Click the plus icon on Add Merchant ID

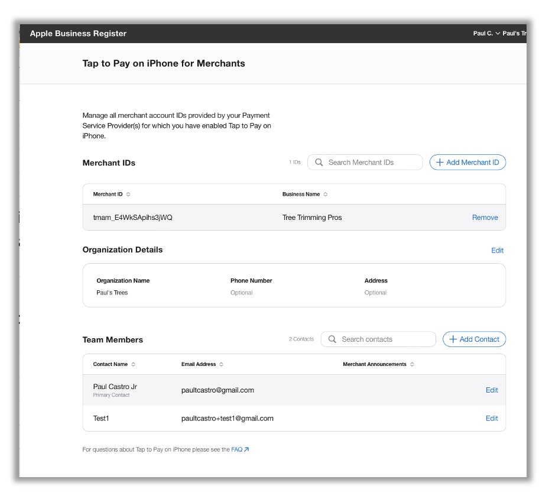pyautogui.click(x=439, y=163)
